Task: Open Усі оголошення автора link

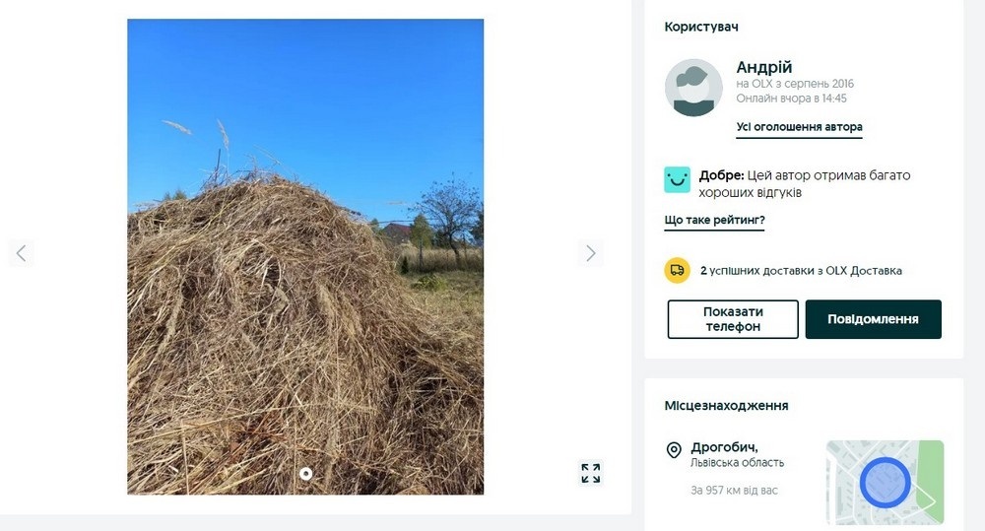Action: [799, 127]
